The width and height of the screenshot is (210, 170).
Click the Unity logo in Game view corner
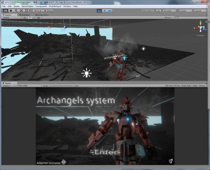pos(171,161)
